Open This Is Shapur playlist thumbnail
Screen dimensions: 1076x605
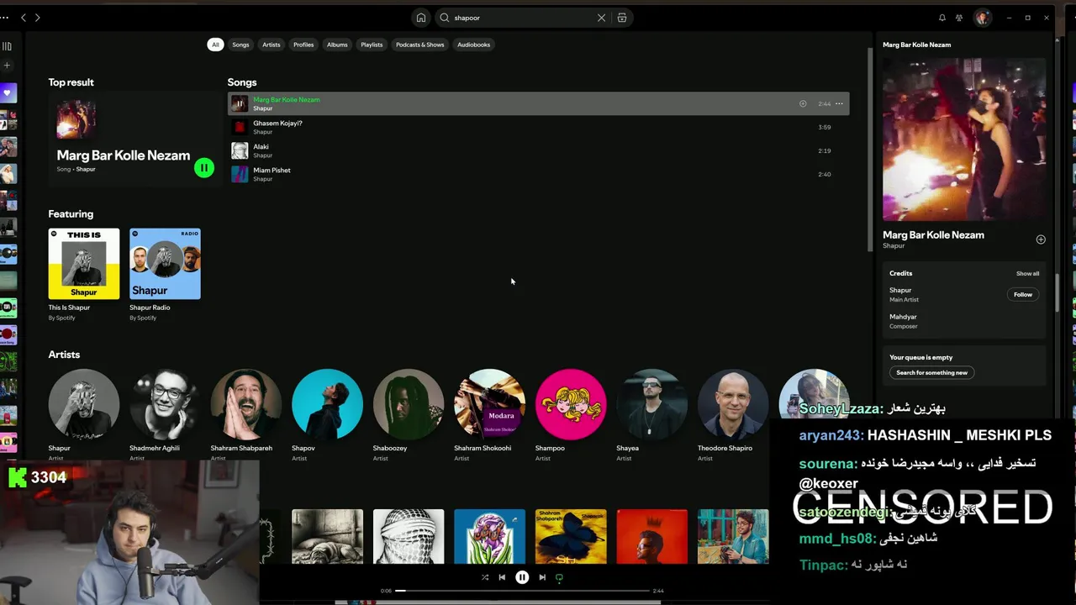[83, 264]
